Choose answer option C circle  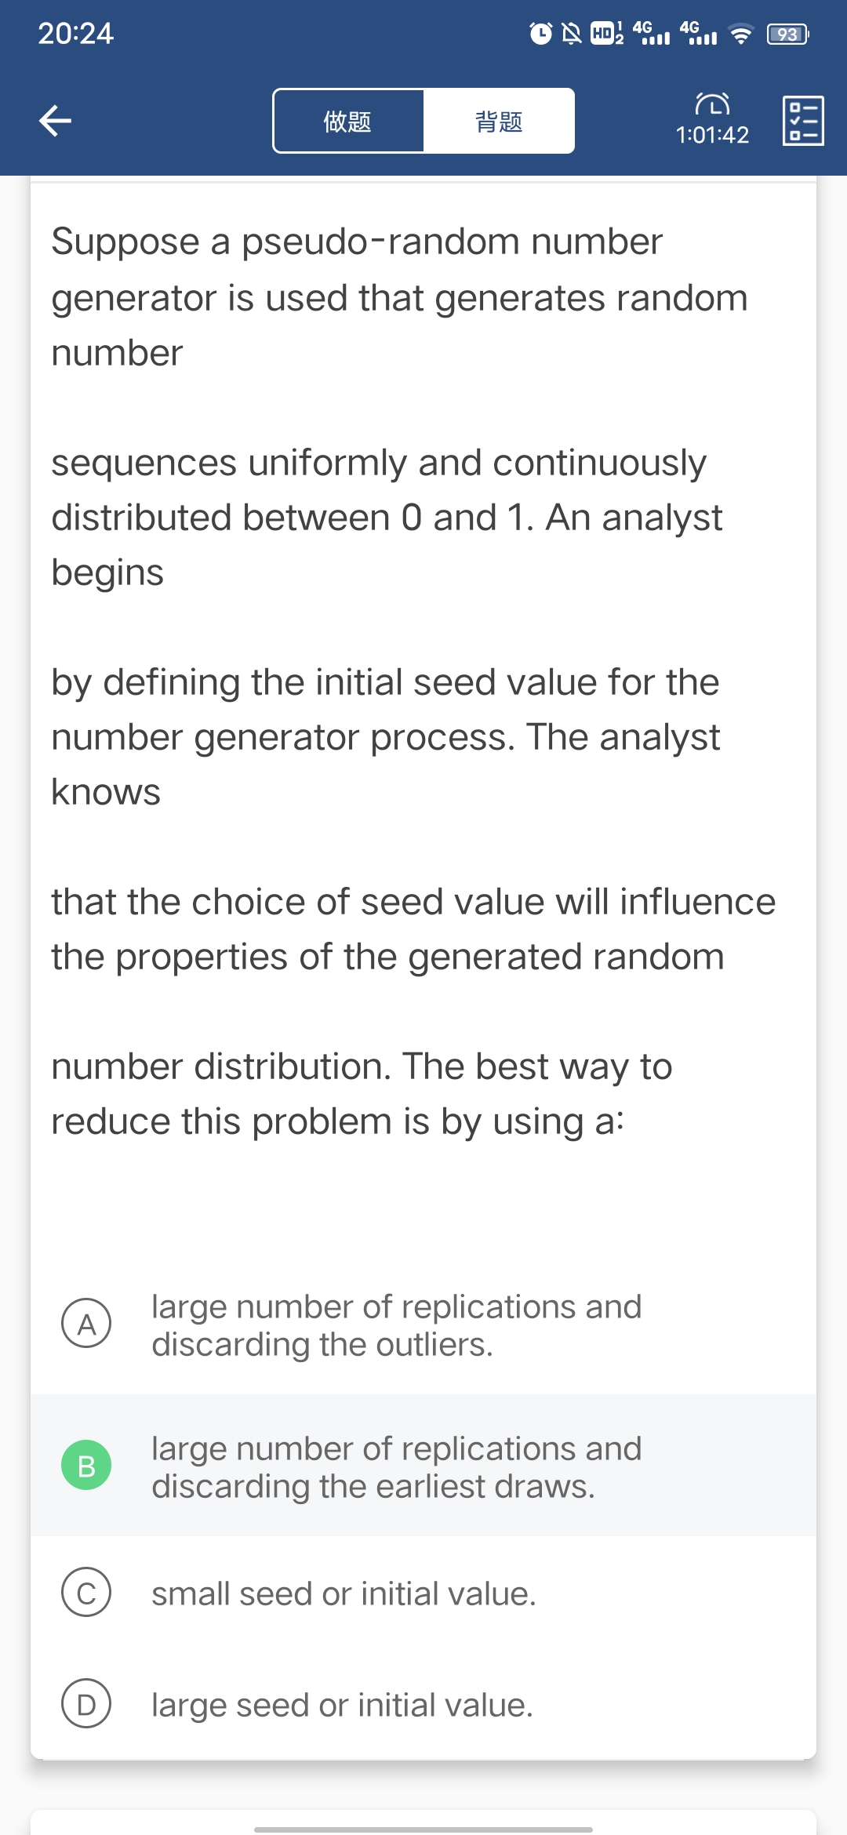(x=86, y=1593)
